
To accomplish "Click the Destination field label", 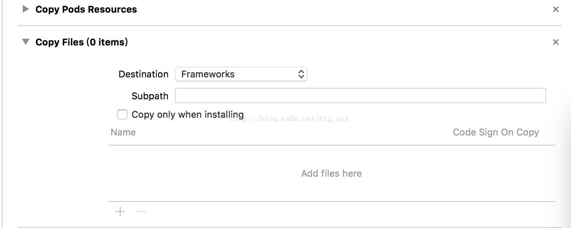I will point(143,74).
